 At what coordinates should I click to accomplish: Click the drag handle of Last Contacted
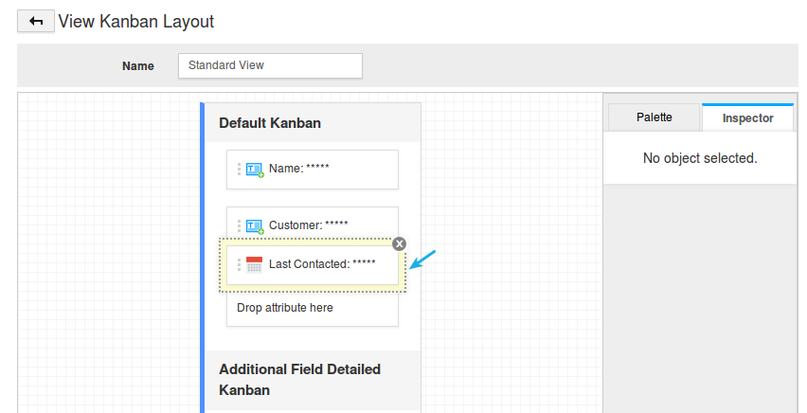click(239, 264)
